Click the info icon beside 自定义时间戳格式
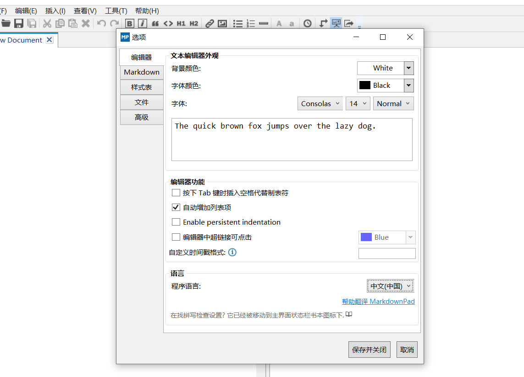 (232, 252)
